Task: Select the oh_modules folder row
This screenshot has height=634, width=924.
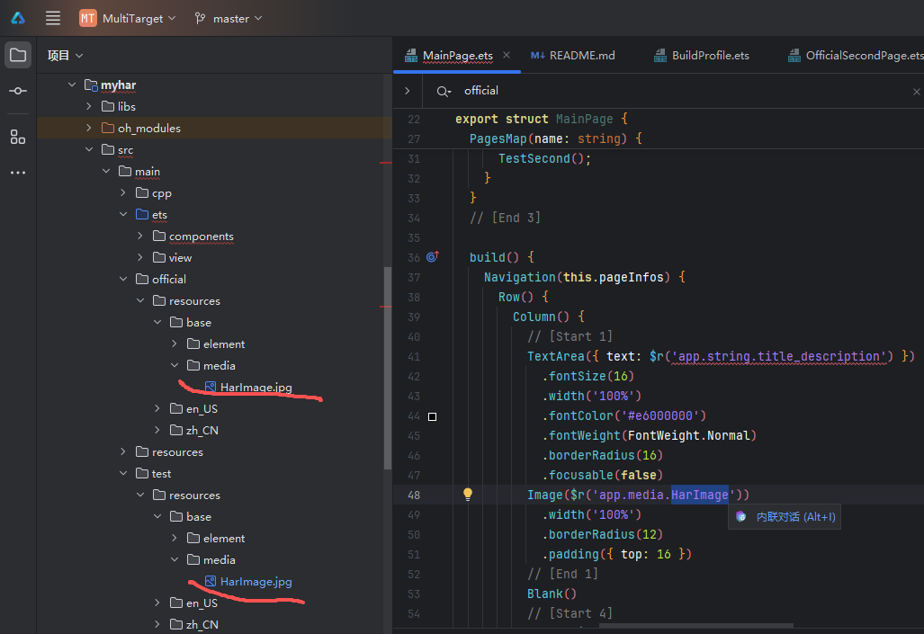Action: (214, 128)
